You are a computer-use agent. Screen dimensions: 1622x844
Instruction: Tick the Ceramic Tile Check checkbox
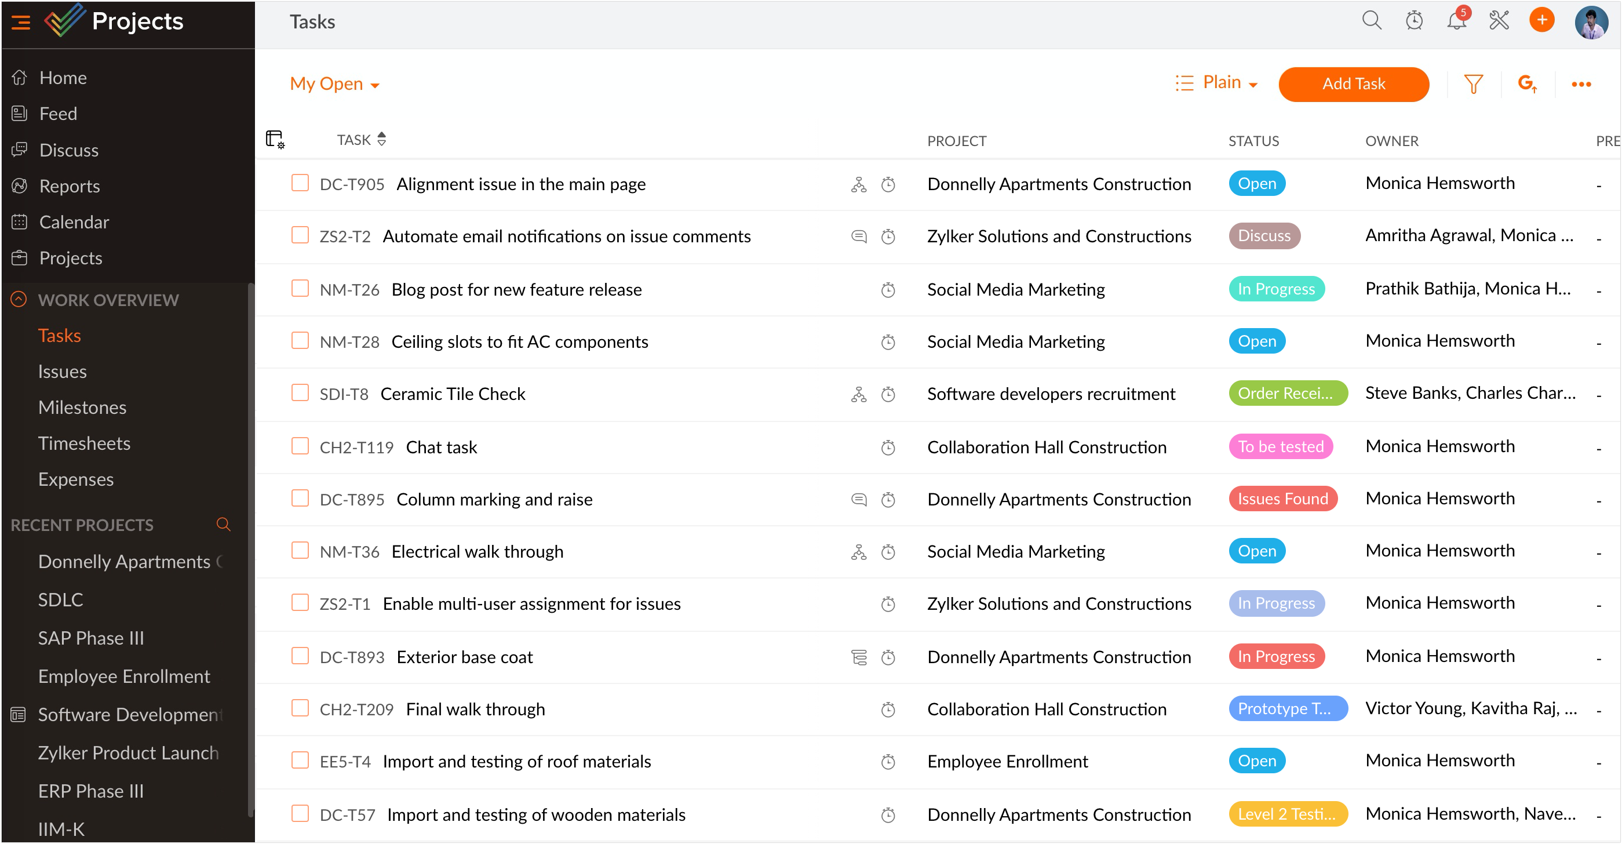tap(300, 393)
